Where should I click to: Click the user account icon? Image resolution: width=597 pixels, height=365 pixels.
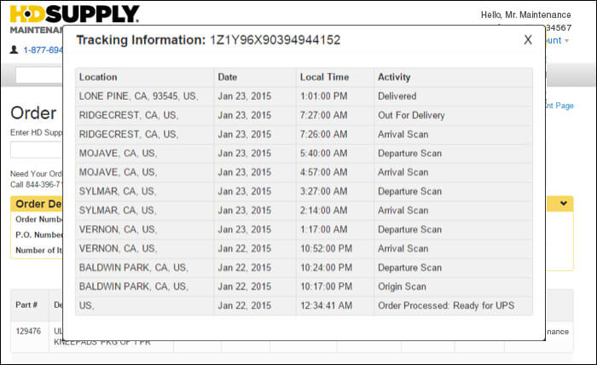tap(14, 49)
